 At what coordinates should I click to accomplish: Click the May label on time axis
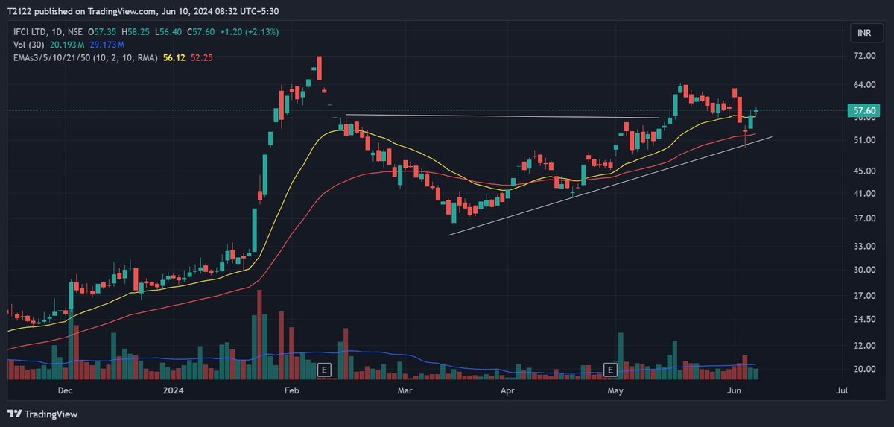[615, 390]
